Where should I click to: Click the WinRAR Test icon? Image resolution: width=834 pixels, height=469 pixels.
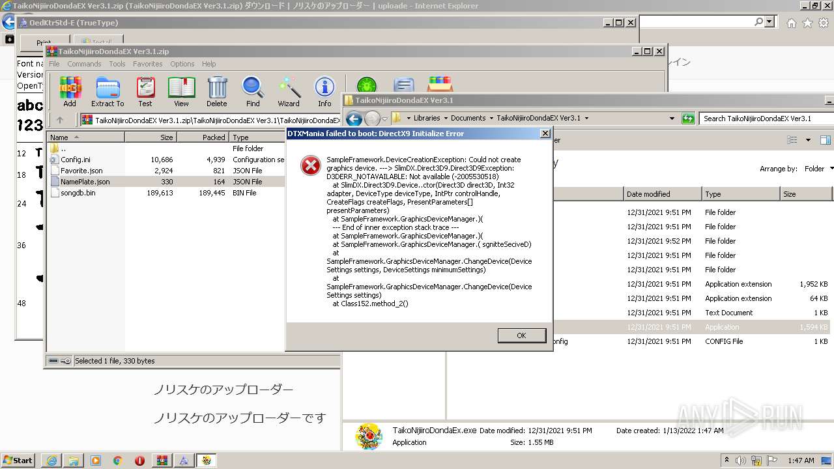coord(145,92)
